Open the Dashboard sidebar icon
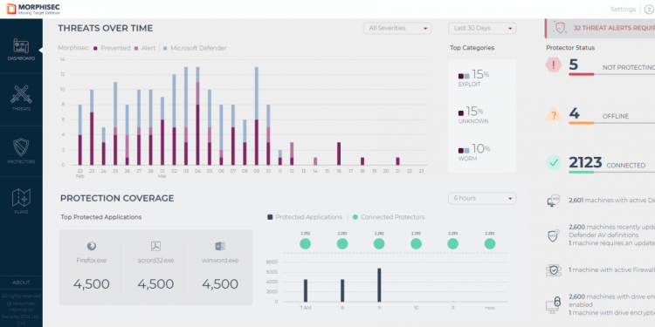The width and height of the screenshot is (655, 327). pyautogui.click(x=21, y=46)
